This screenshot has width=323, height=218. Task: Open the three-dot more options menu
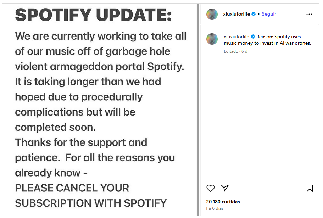tap(309, 14)
